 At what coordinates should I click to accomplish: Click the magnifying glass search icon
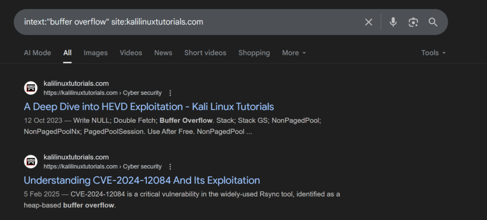tap(433, 22)
